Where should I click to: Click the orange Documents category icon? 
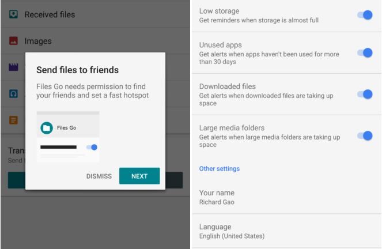(x=13, y=120)
